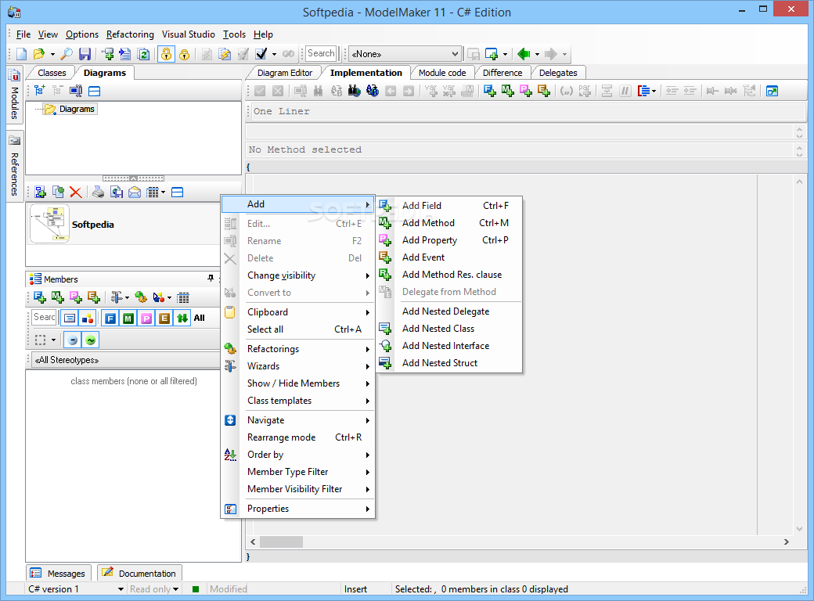The image size is (814, 601).
Task: Click Add Property icon in Members toolbar
Action: [76, 297]
